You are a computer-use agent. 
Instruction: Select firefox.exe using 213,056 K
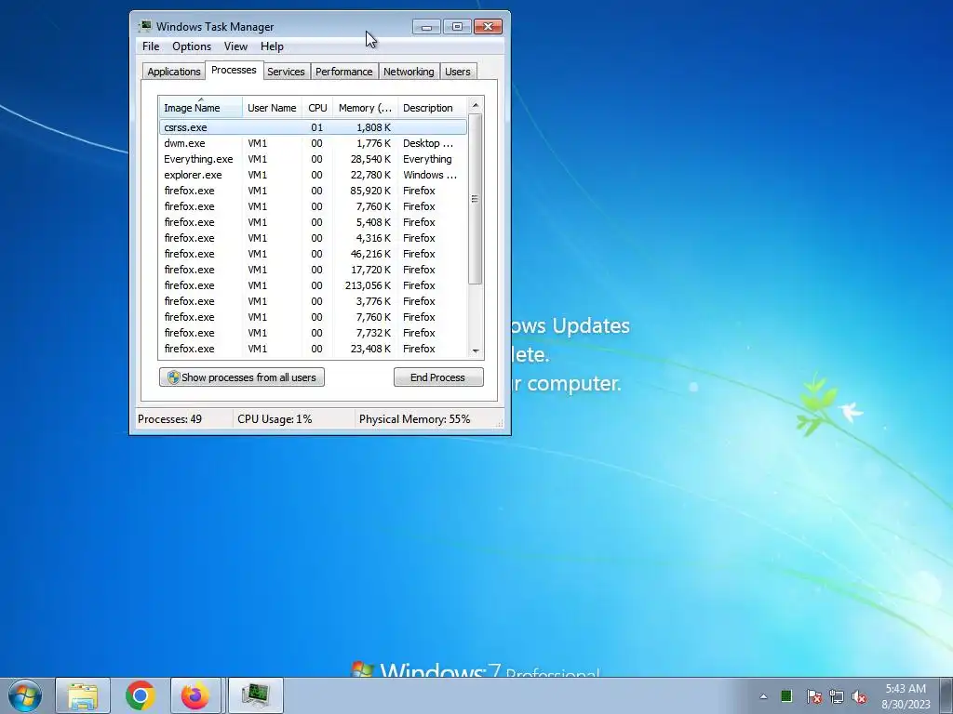click(313, 285)
